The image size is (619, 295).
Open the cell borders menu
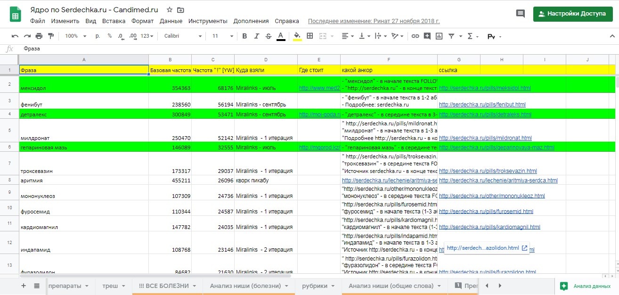[310, 36]
